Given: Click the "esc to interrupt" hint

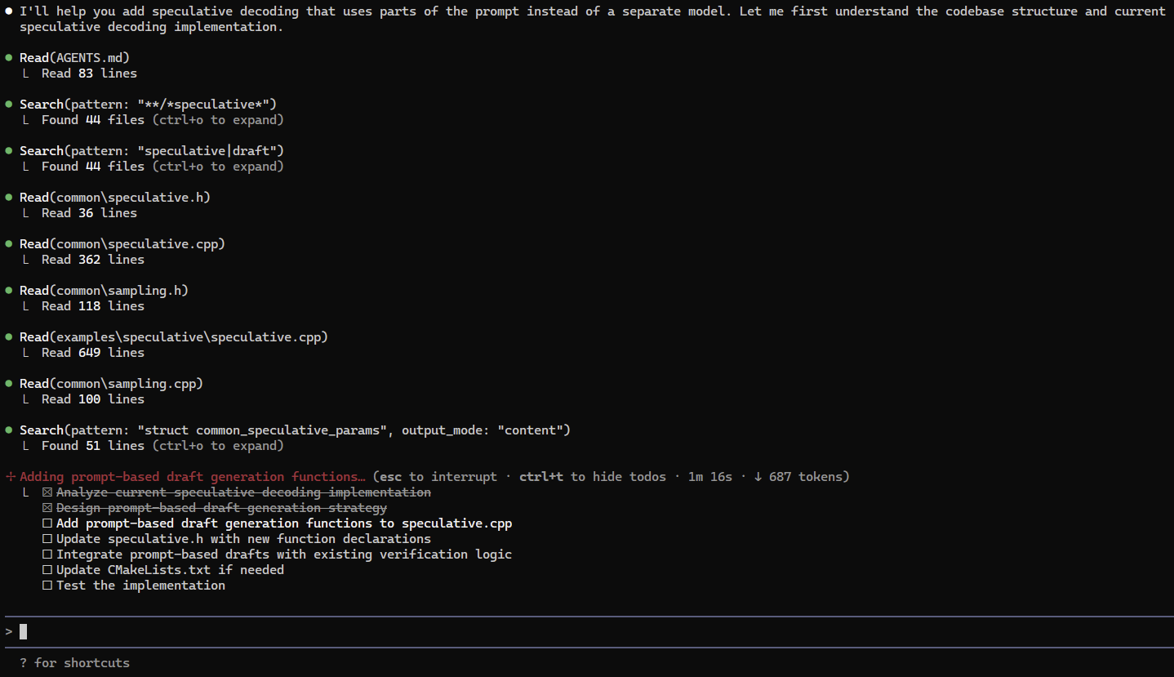Looking at the screenshot, I should click(x=438, y=477).
